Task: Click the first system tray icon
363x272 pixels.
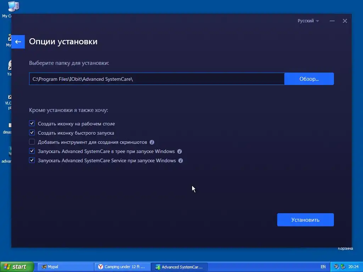Action: 336,267
